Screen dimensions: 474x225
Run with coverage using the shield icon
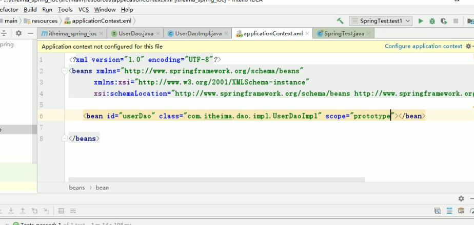point(444,21)
